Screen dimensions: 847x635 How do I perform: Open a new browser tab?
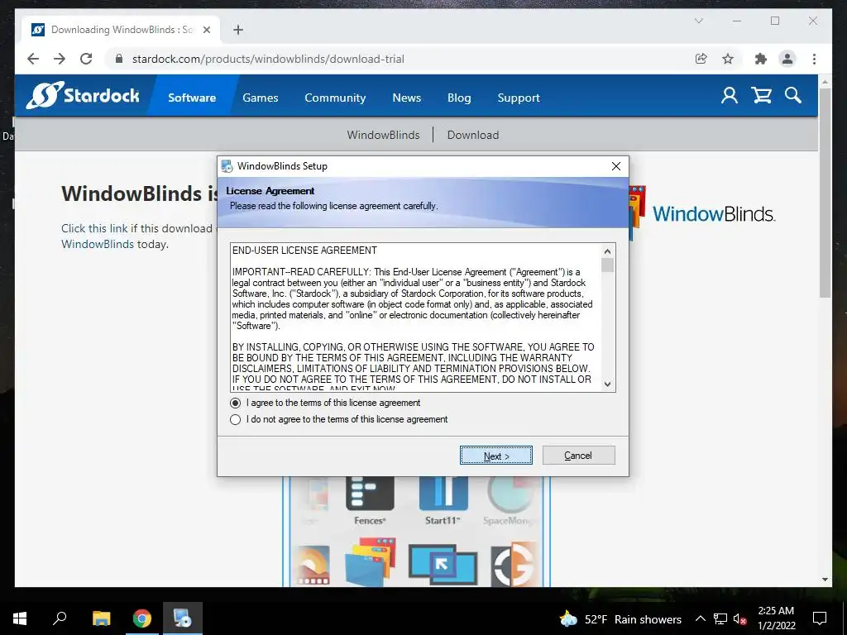click(x=238, y=30)
